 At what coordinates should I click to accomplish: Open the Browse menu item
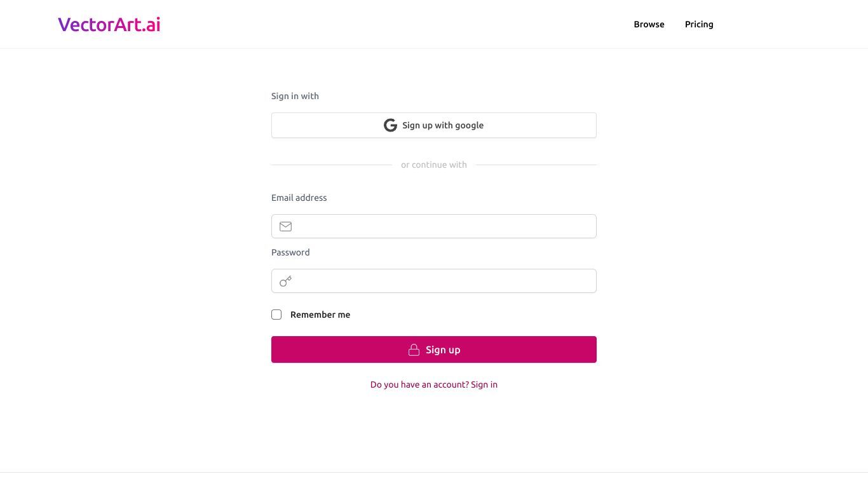649,24
